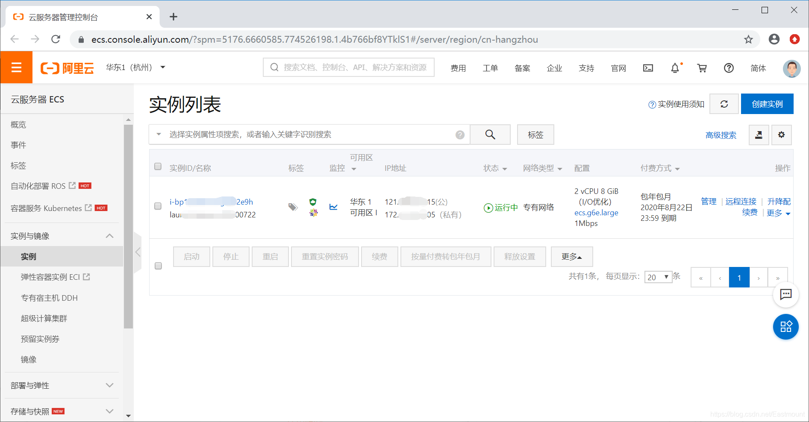Open the 华东1（杭州）region selector
This screenshot has width=809, height=422.
[x=135, y=67]
